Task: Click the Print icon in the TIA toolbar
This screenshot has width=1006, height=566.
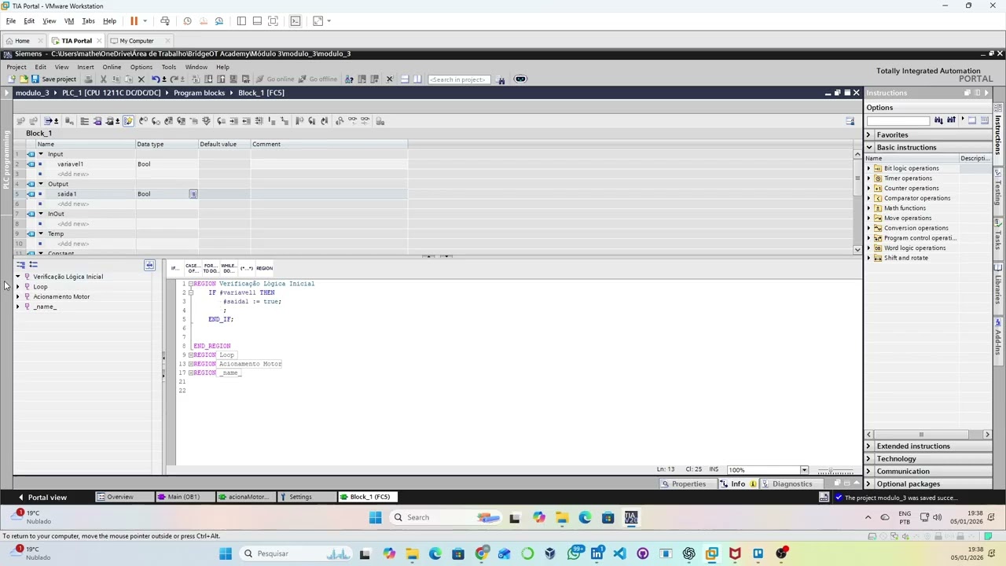Action: [88, 79]
